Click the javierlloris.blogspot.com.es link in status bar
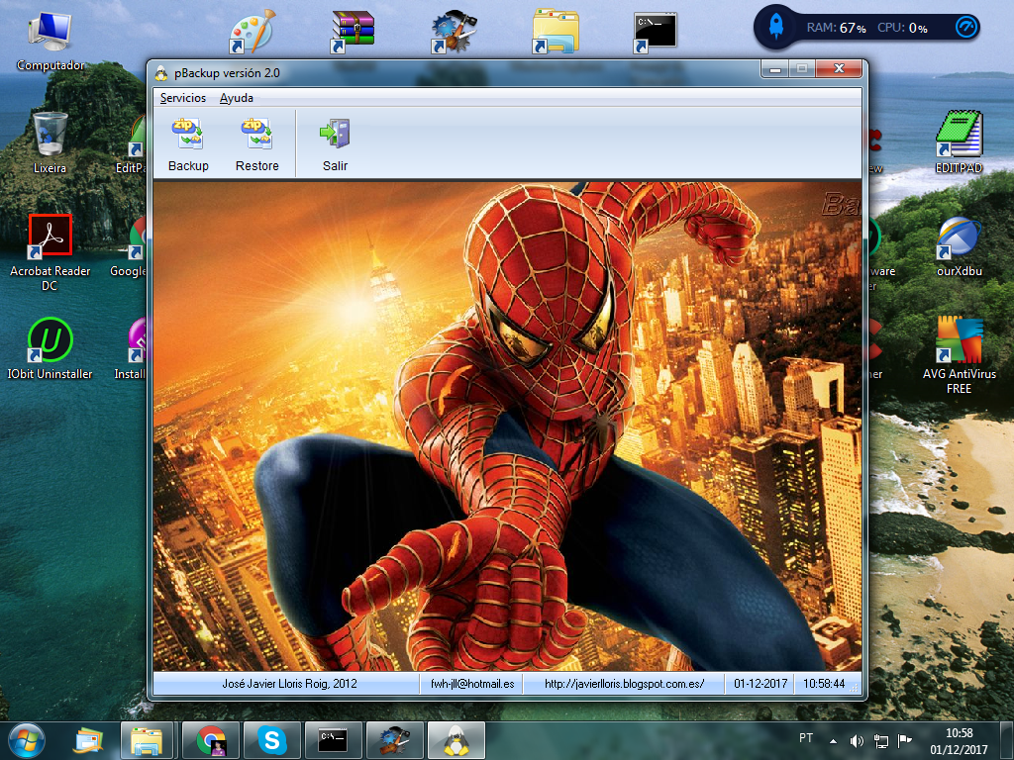 coord(624,684)
